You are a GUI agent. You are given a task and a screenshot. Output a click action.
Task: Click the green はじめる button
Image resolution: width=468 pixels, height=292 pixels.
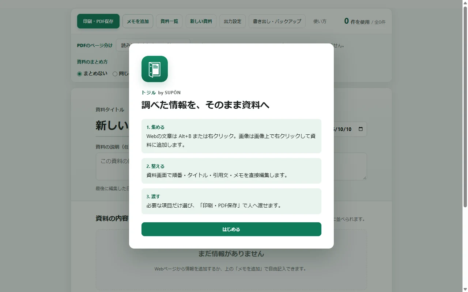(x=231, y=229)
